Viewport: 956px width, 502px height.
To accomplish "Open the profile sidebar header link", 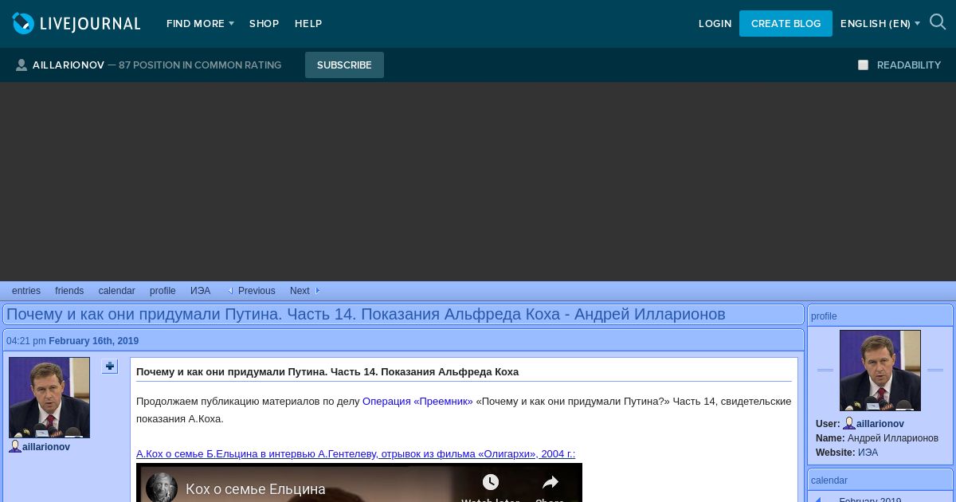I will coord(824,316).
